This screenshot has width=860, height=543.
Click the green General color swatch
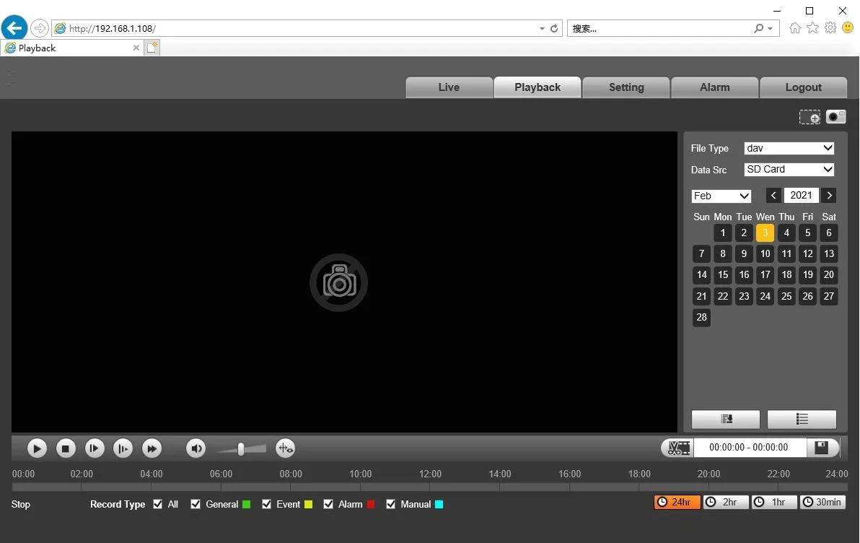[246, 505]
